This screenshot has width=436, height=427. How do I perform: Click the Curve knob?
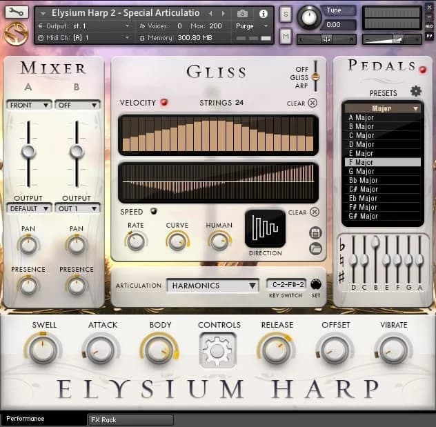tap(177, 241)
